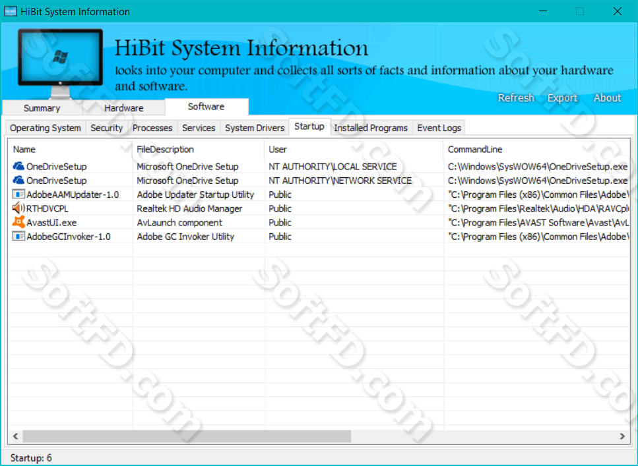Image resolution: width=638 pixels, height=466 pixels.
Task: Click the NT AUTHORITY\LOCAL SERVICE user cell
Action: pyautogui.click(x=333, y=166)
